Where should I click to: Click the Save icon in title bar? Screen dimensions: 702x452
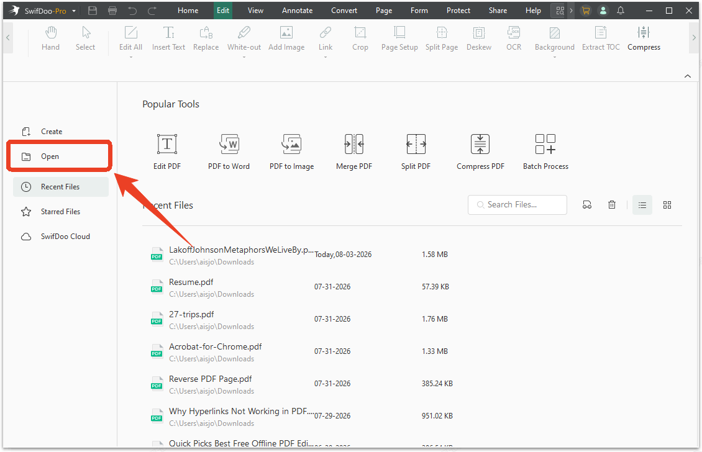pyautogui.click(x=93, y=11)
